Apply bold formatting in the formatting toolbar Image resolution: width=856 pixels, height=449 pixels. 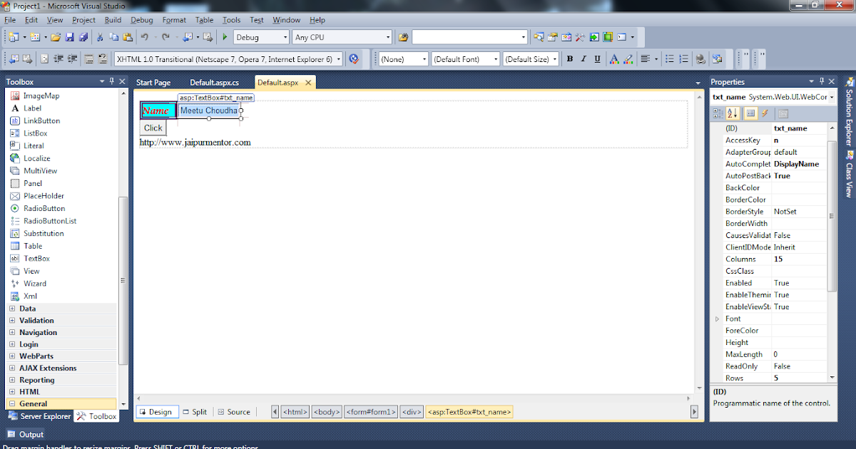(x=570, y=58)
